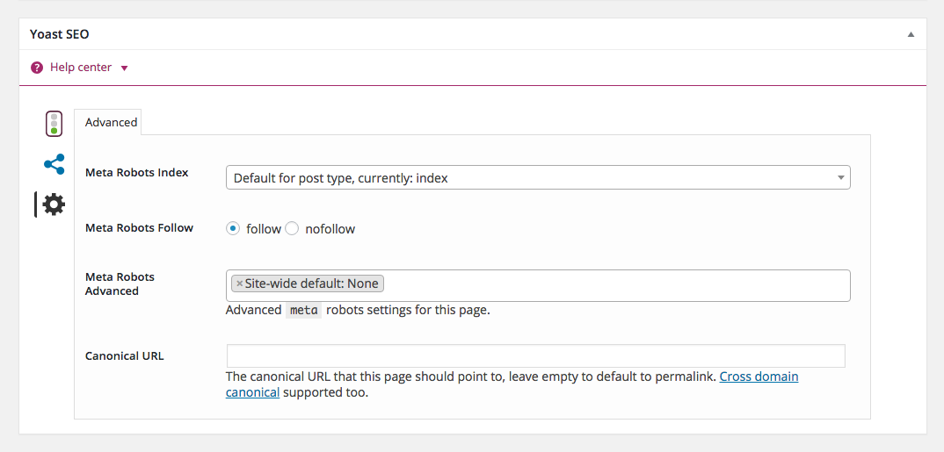The height and width of the screenshot is (452, 944).
Task: Click the 'Advanced meta robots settings' description
Action: pyautogui.click(x=358, y=311)
